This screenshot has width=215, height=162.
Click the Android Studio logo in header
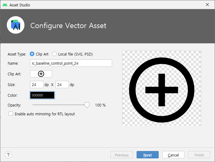pyautogui.click(x=16, y=25)
